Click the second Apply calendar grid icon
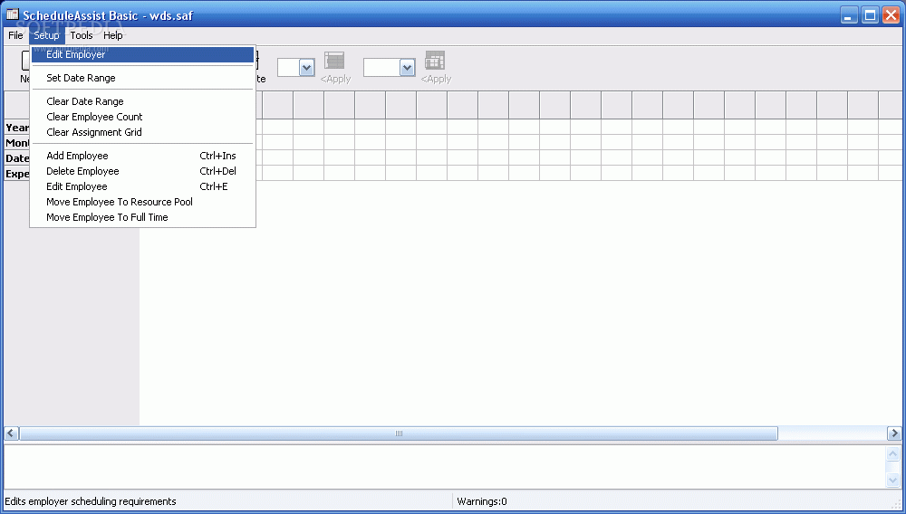The width and height of the screenshot is (906, 514). [435, 61]
